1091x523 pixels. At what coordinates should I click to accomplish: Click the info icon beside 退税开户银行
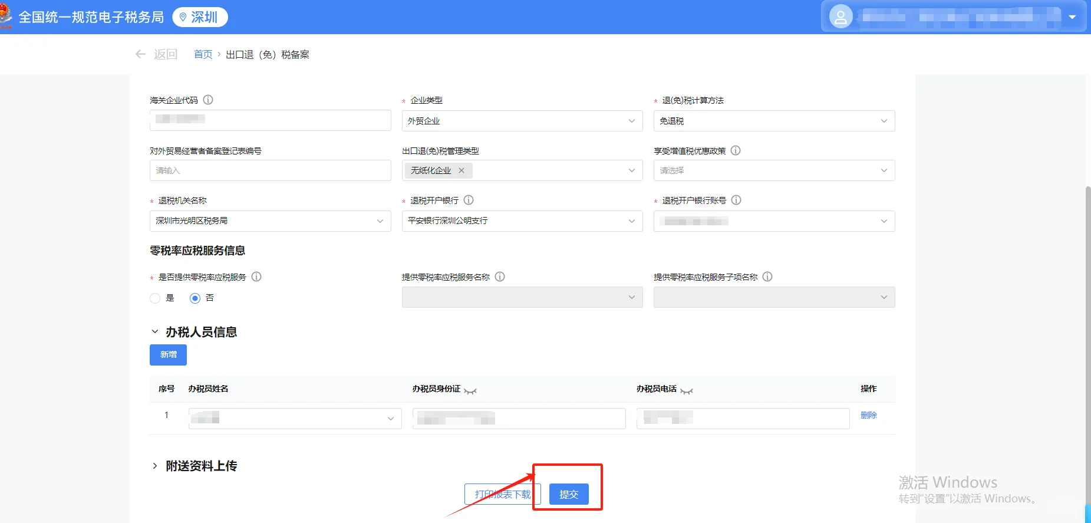pos(469,200)
